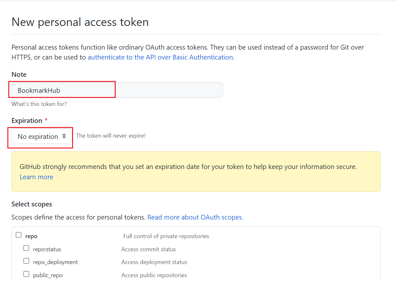Viewport: 397px width, 281px height.
Task: Click the New personal access token heading
Action: (x=80, y=22)
